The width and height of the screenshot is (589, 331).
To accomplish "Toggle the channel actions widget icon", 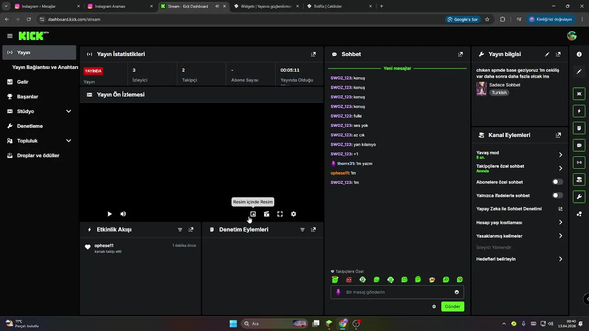I will 579,179.
